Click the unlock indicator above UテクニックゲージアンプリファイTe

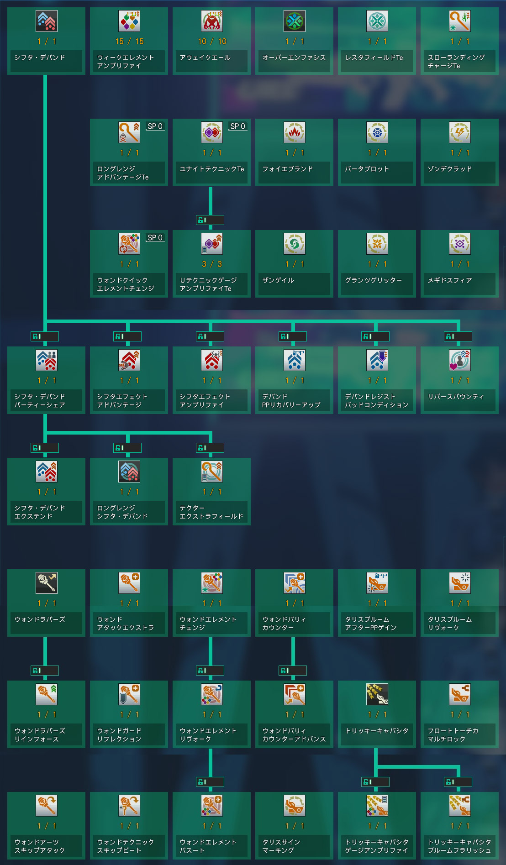point(210,220)
